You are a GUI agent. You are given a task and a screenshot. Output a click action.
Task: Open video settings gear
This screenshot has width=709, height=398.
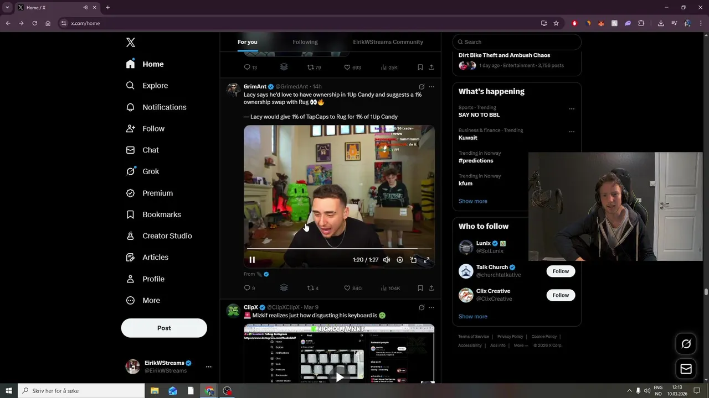point(400,260)
